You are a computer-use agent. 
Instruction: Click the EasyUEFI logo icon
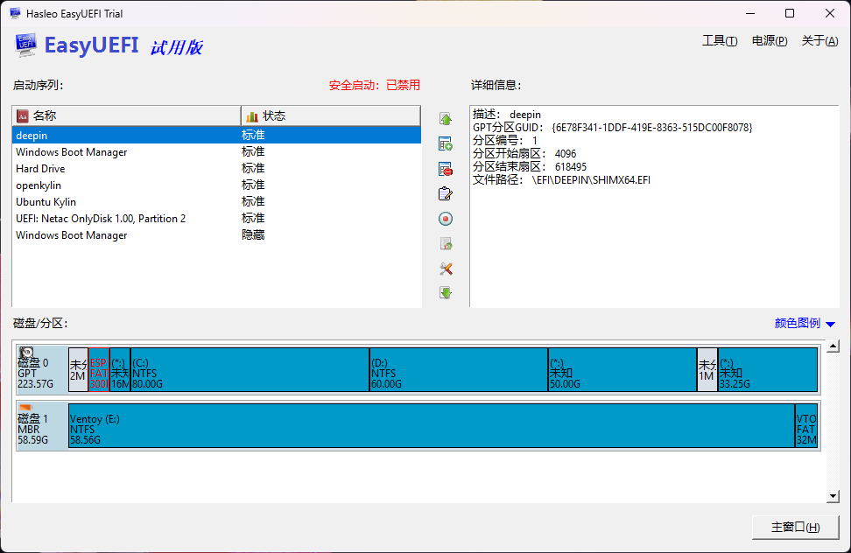(25, 45)
